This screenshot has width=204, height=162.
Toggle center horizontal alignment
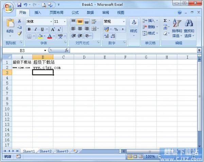point(80,29)
